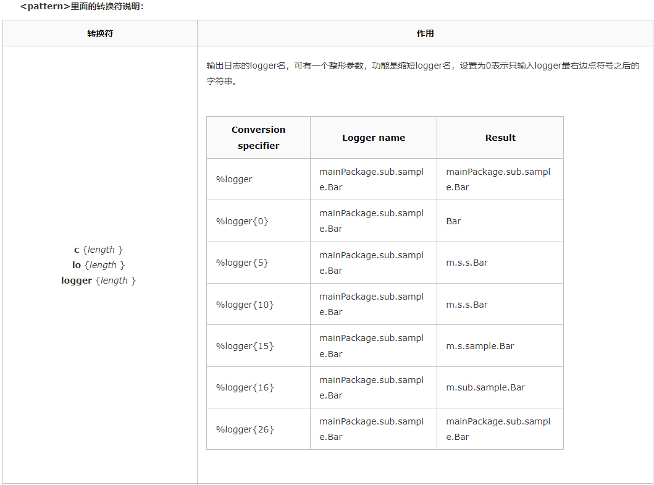Image resolution: width=654 pixels, height=485 pixels.
Task: Select the "转换符" column header
Action: click(100, 33)
